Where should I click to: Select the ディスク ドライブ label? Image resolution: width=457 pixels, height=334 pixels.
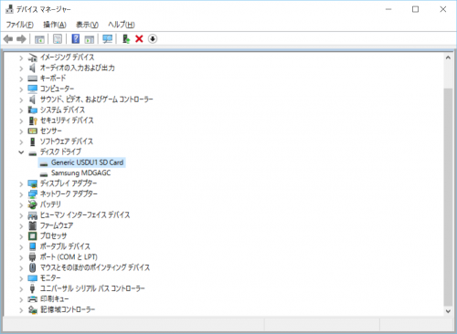click(60, 151)
